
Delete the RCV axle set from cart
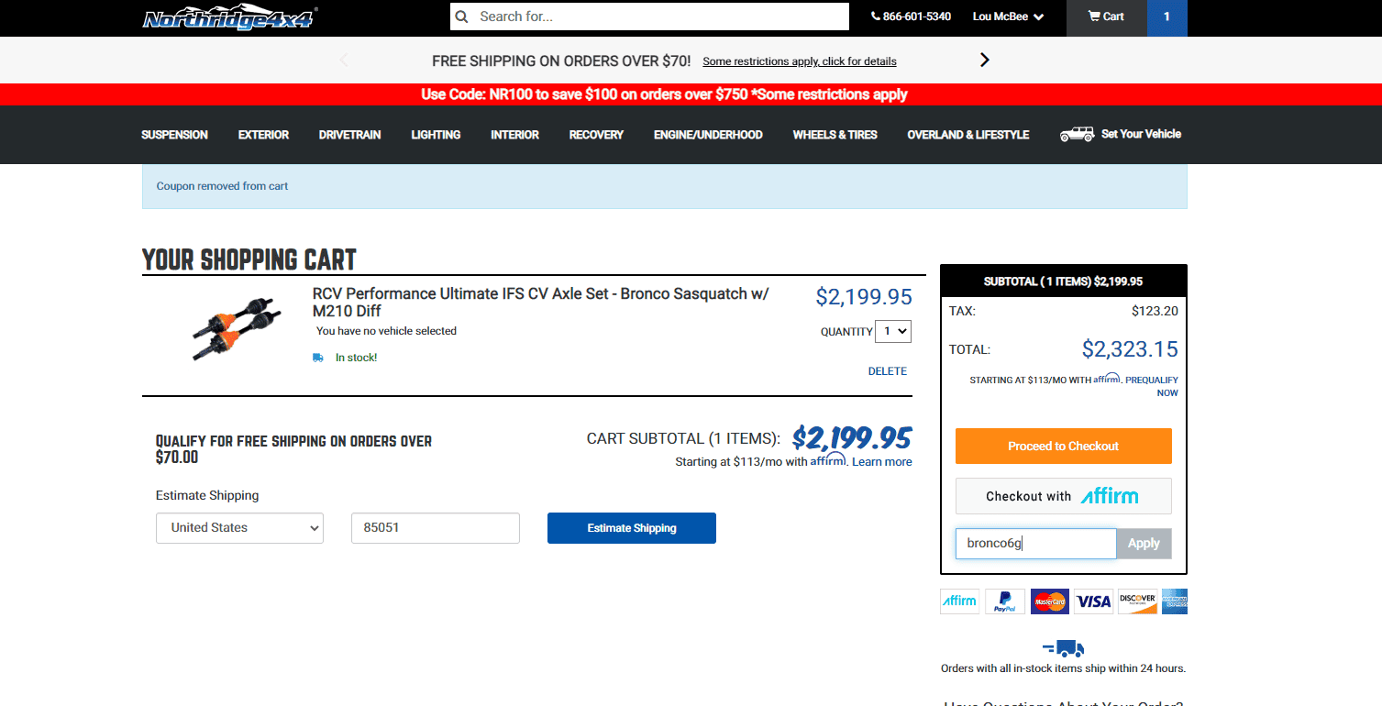(x=888, y=371)
